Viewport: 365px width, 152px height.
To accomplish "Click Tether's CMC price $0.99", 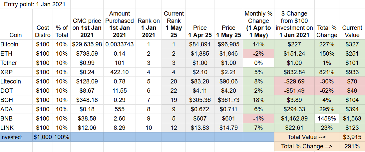I will pos(87,63).
